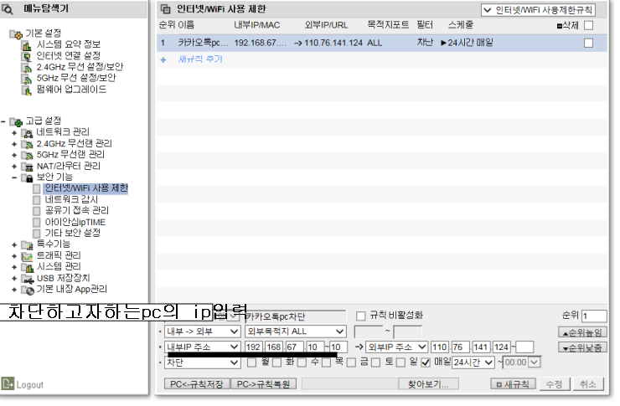Click the 인터넷 연결 설정 icon
The width and height of the screenshot is (620, 406).
click(x=27, y=56)
